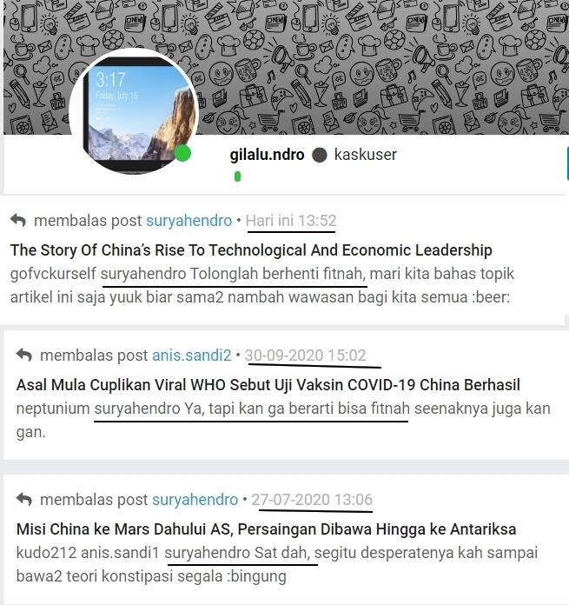Open the username gilalu.ndro
This screenshot has width=569, height=605.
267,155
